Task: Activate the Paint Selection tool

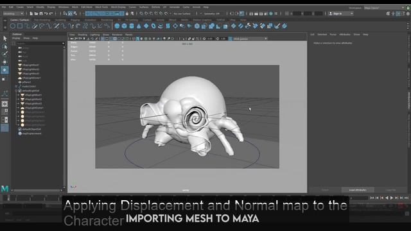Action: click(x=4, y=54)
